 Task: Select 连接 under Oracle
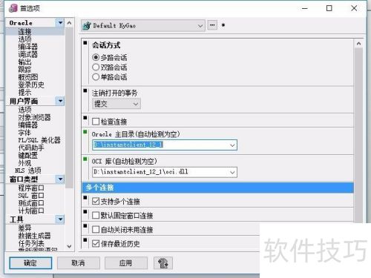point(24,31)
